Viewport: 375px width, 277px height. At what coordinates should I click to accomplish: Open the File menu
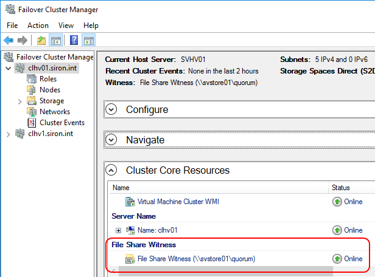(x=12, y=26)
